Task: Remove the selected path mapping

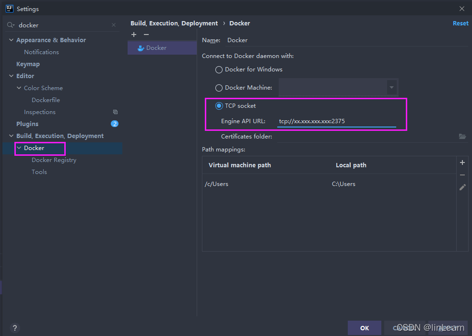Action: click(462, 175)
